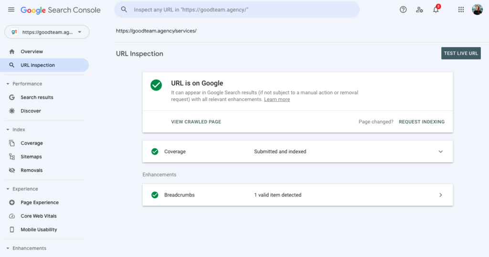This screenshot has width=489, height=257.
Task: Click the TEST LIVE URL button
Action: coord(461,53)
